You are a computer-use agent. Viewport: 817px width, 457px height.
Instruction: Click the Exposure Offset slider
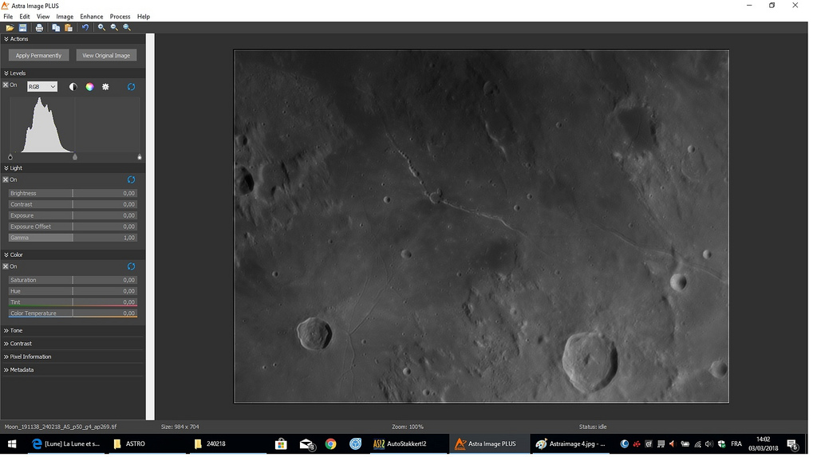click(73, 227)
